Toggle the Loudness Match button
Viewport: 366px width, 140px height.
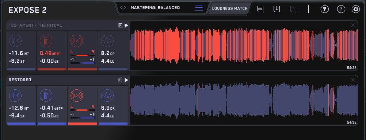(x=230, y=9)
